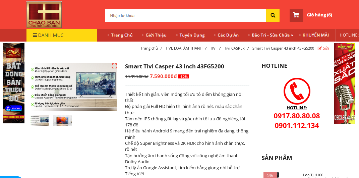The image size is (359, 178).
Task: Go to the Giới Thiệu page
Action: click(x=156, y=35)
